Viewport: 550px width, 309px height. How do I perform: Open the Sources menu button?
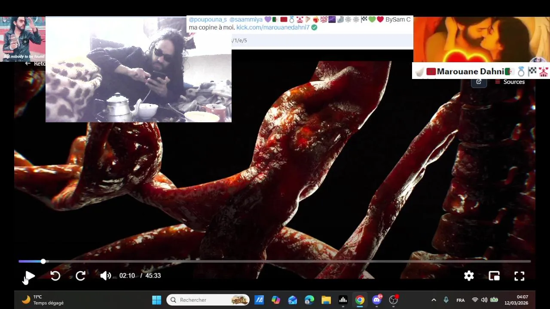coord(510,82)
